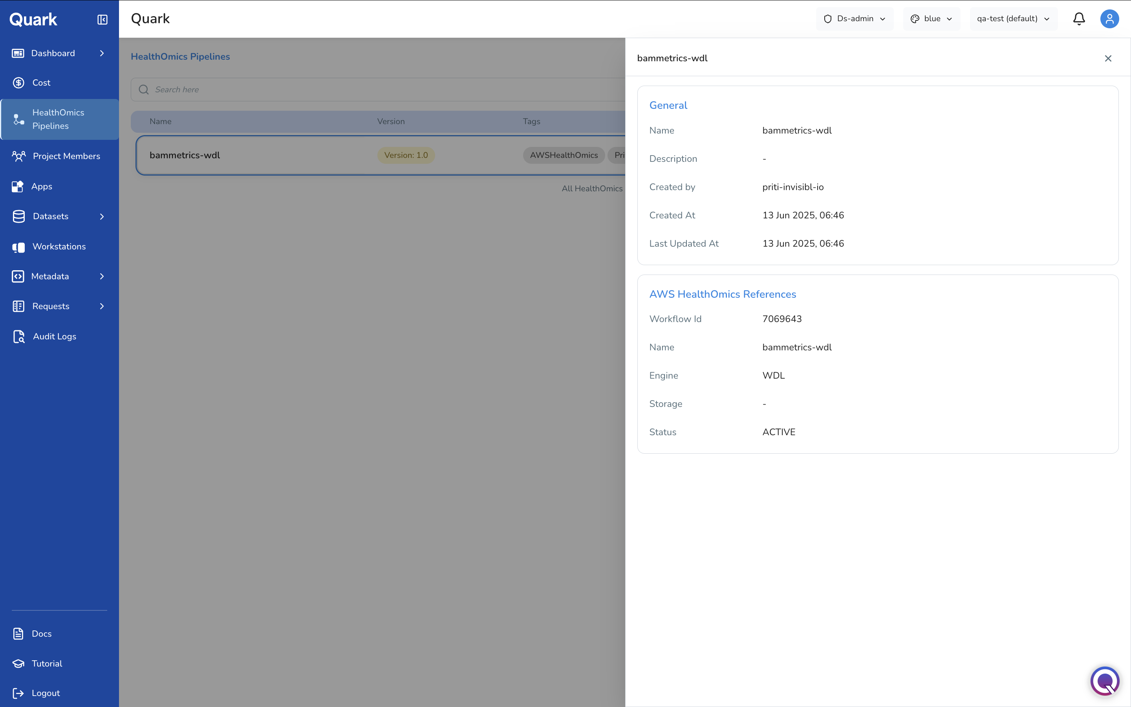
Task: Click the Requests list icon
Action: pos(18,306)
